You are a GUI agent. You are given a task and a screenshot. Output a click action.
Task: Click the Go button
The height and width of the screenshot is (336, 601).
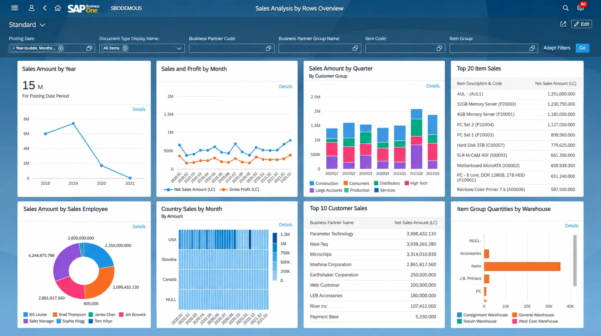[x=582, y=48]
